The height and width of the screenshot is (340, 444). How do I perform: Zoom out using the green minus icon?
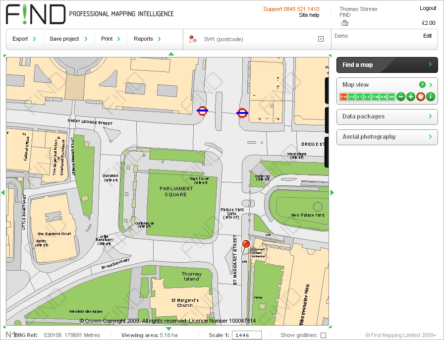[x=401, y=97]
